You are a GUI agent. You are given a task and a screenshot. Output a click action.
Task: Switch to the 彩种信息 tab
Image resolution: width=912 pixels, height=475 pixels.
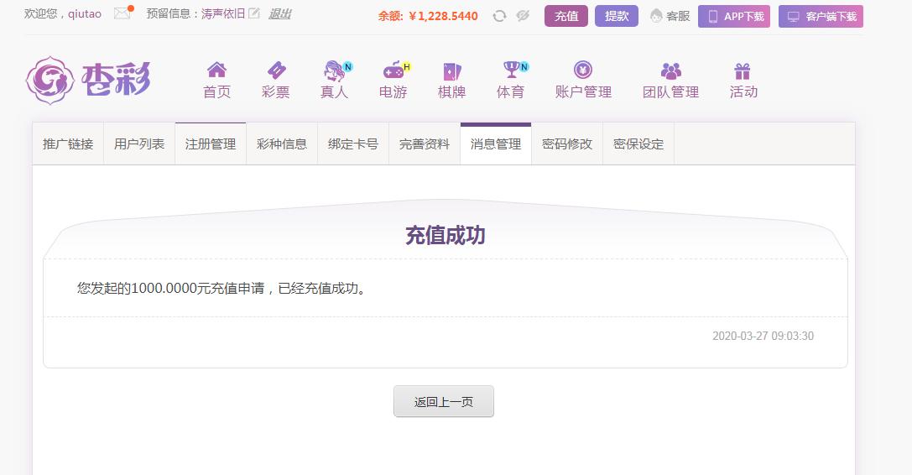coord(282,144)
